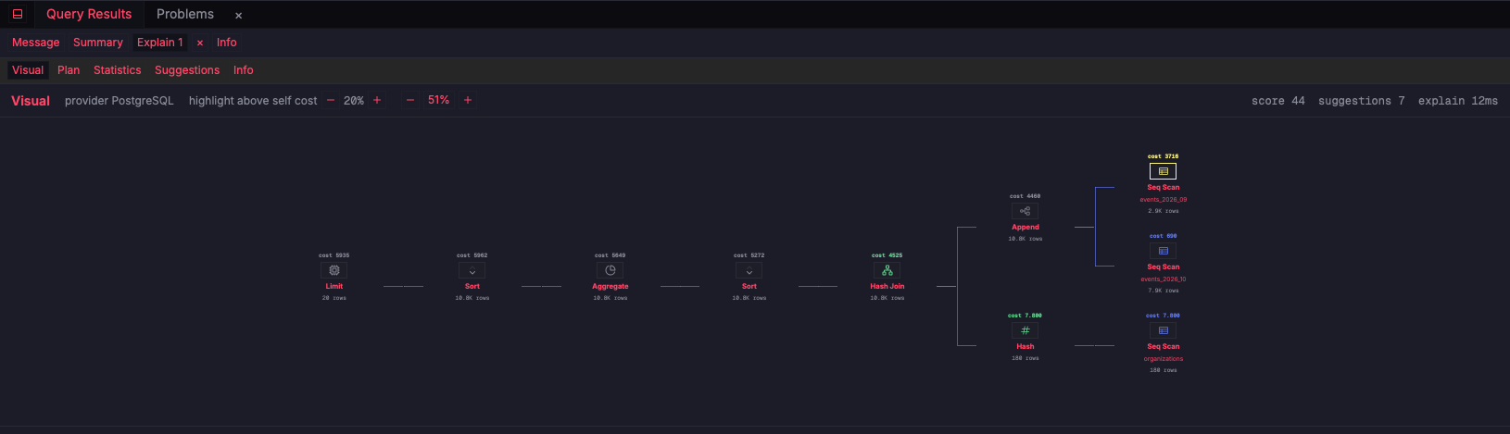Screen dimensions: 1510x434
Task: Click the events_2026_09 table name
Action: pyautogui.click(x=1164, y=200)
